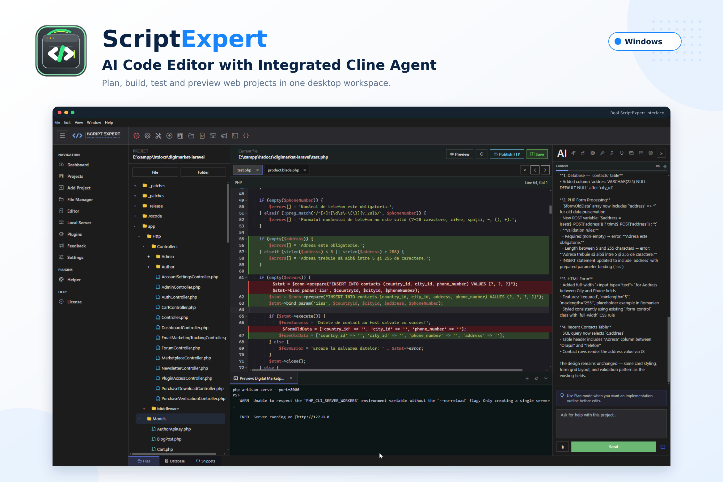Viewport: 723px width, 482px height.
Task: Click the open folder toolbar icon
Action: pyautogui.click(x=191, y=136)
